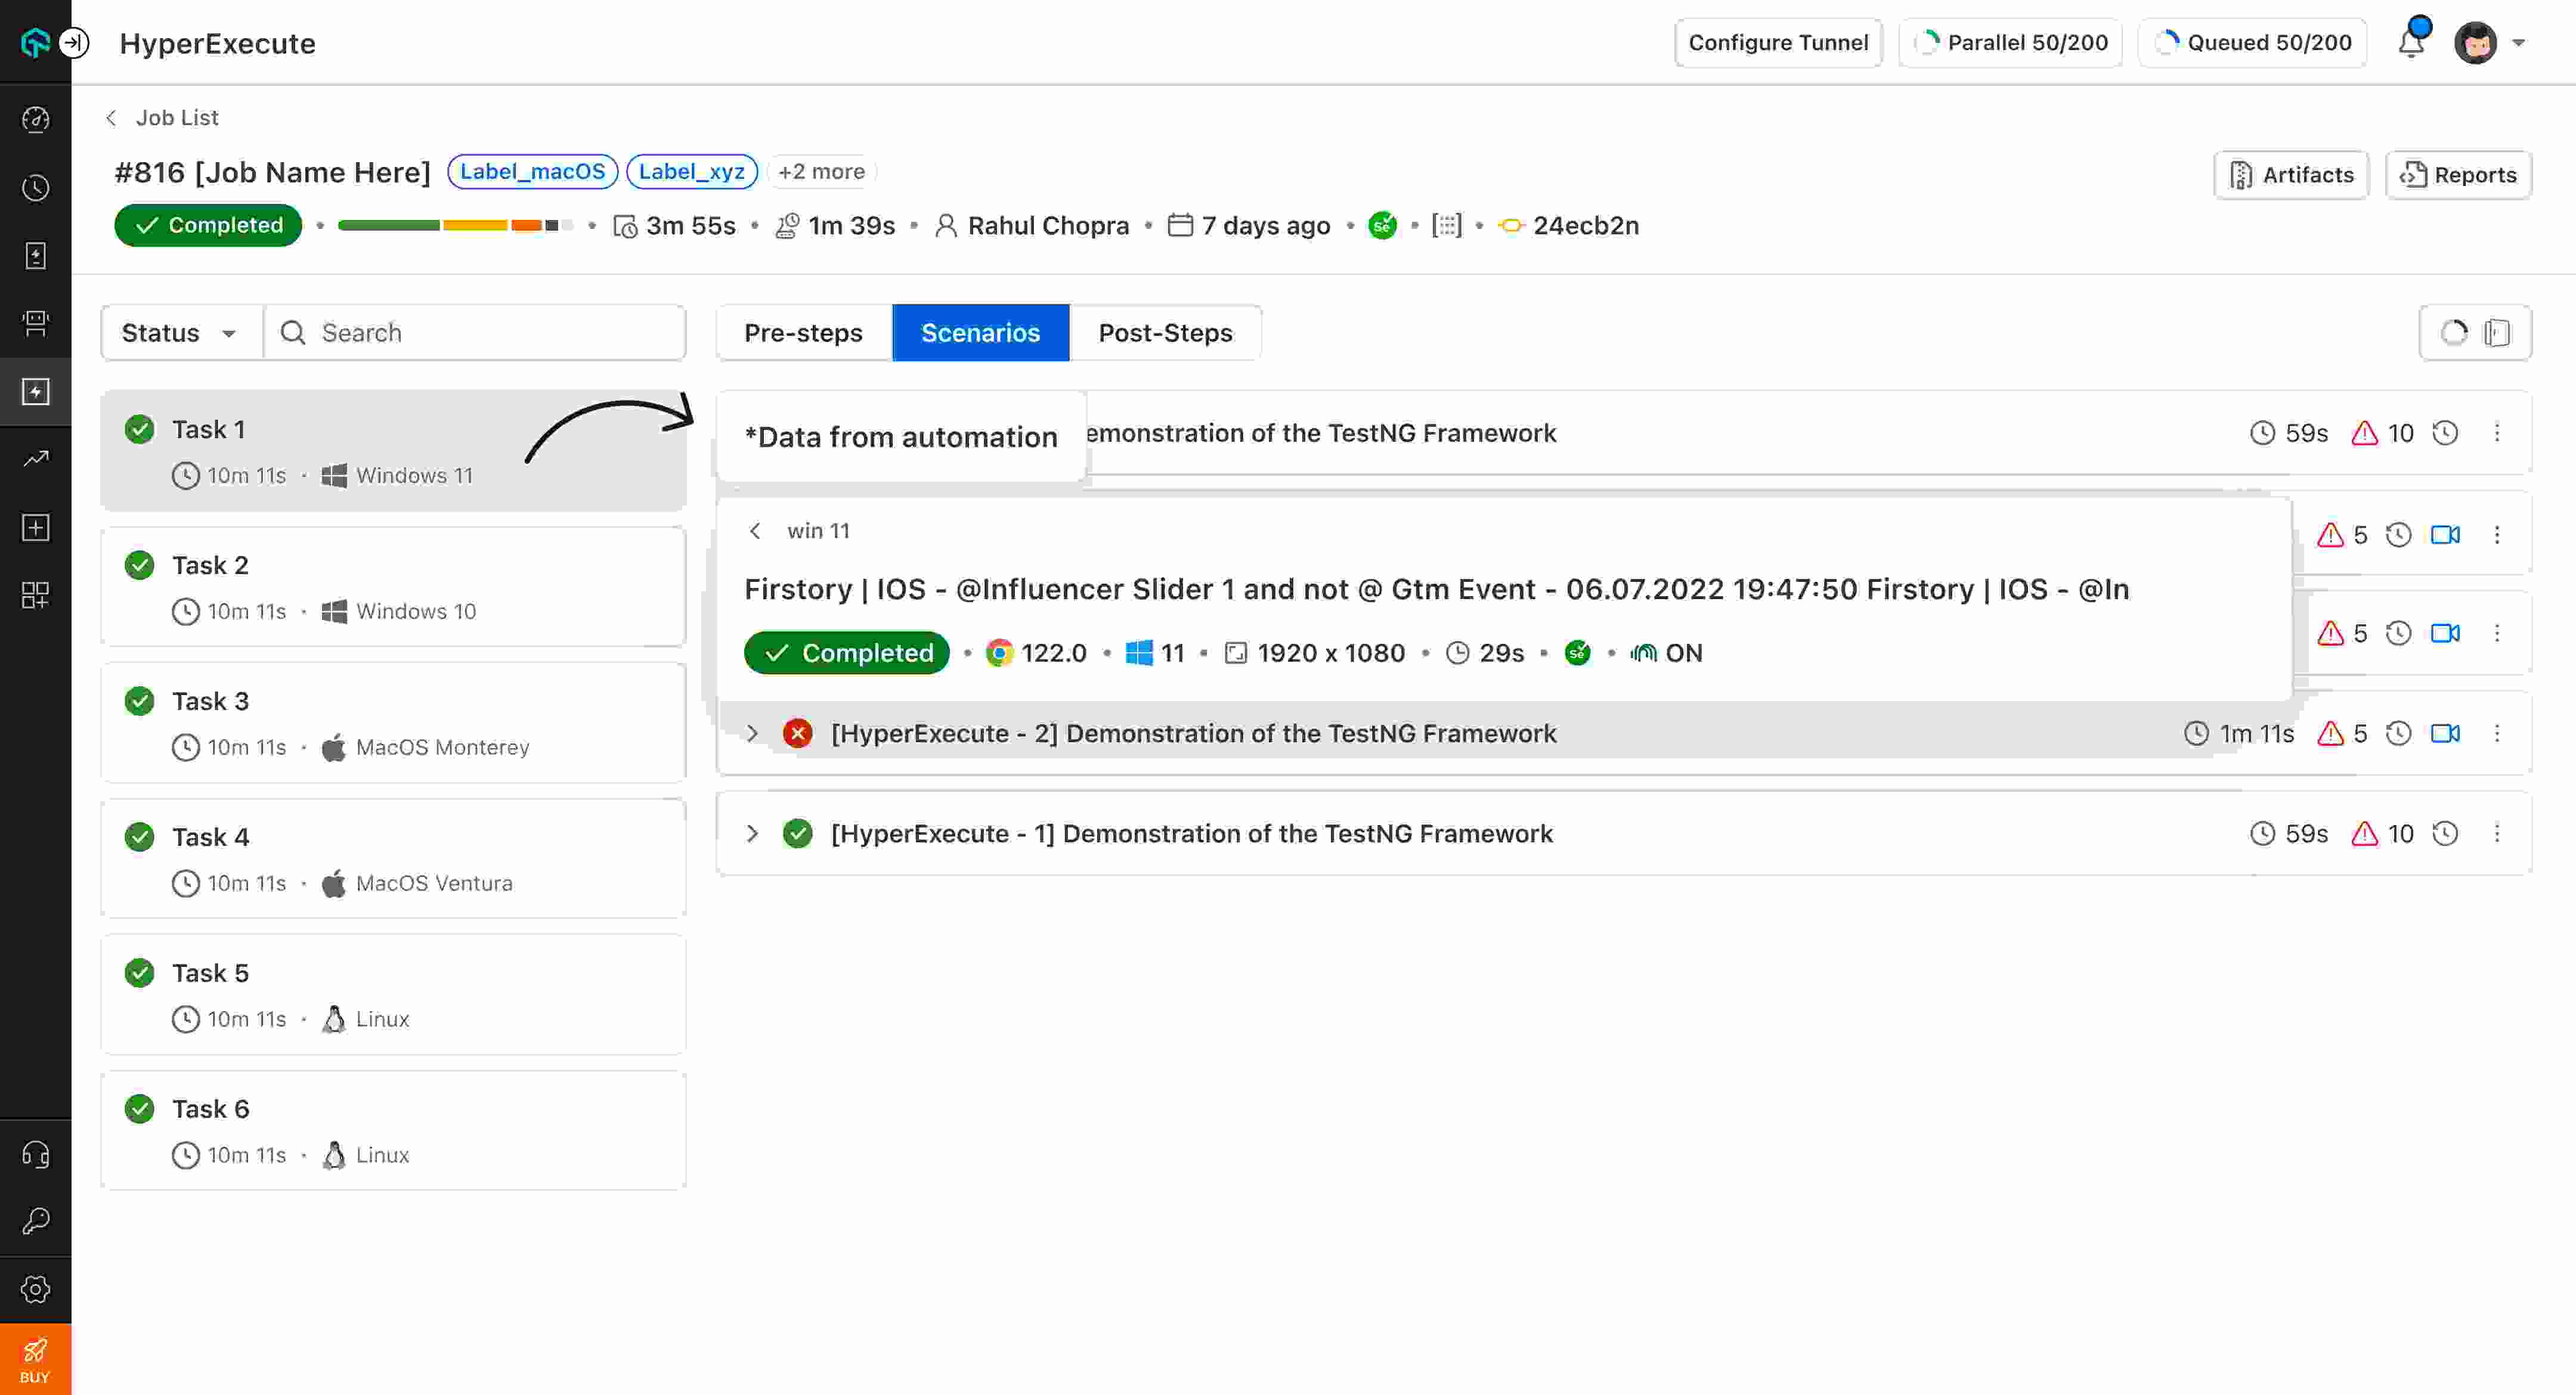
Task: Open the Artifacts button
Action: 2291,175
